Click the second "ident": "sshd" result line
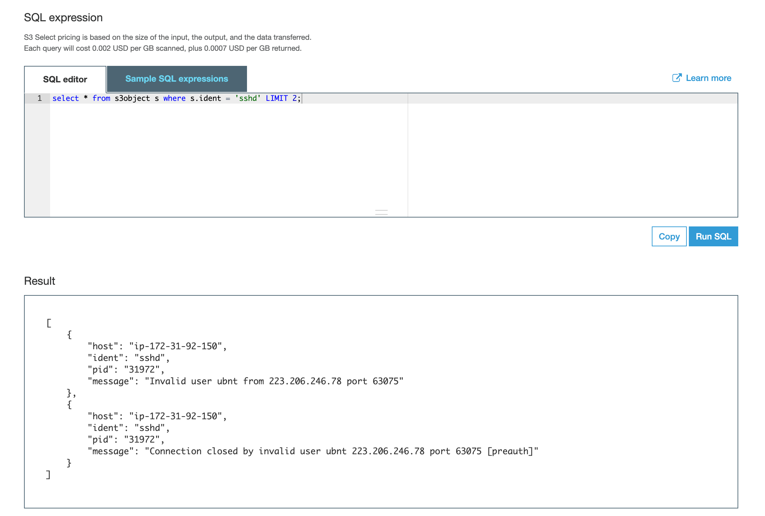Viewport: 765px width, 516px height. [x=129, y=428]
